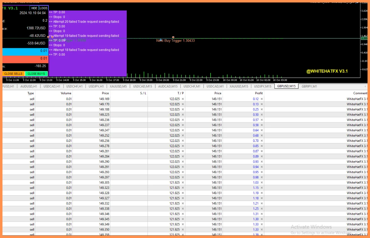Remove take profit on the 149.346 sell row
The width and height of the screenshot is (370, 238).
pos(183,214)
